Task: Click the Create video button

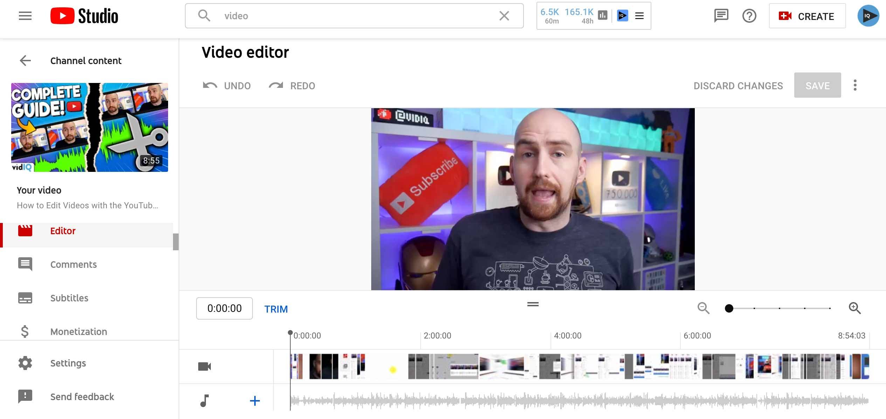Action: click(807, 16)
